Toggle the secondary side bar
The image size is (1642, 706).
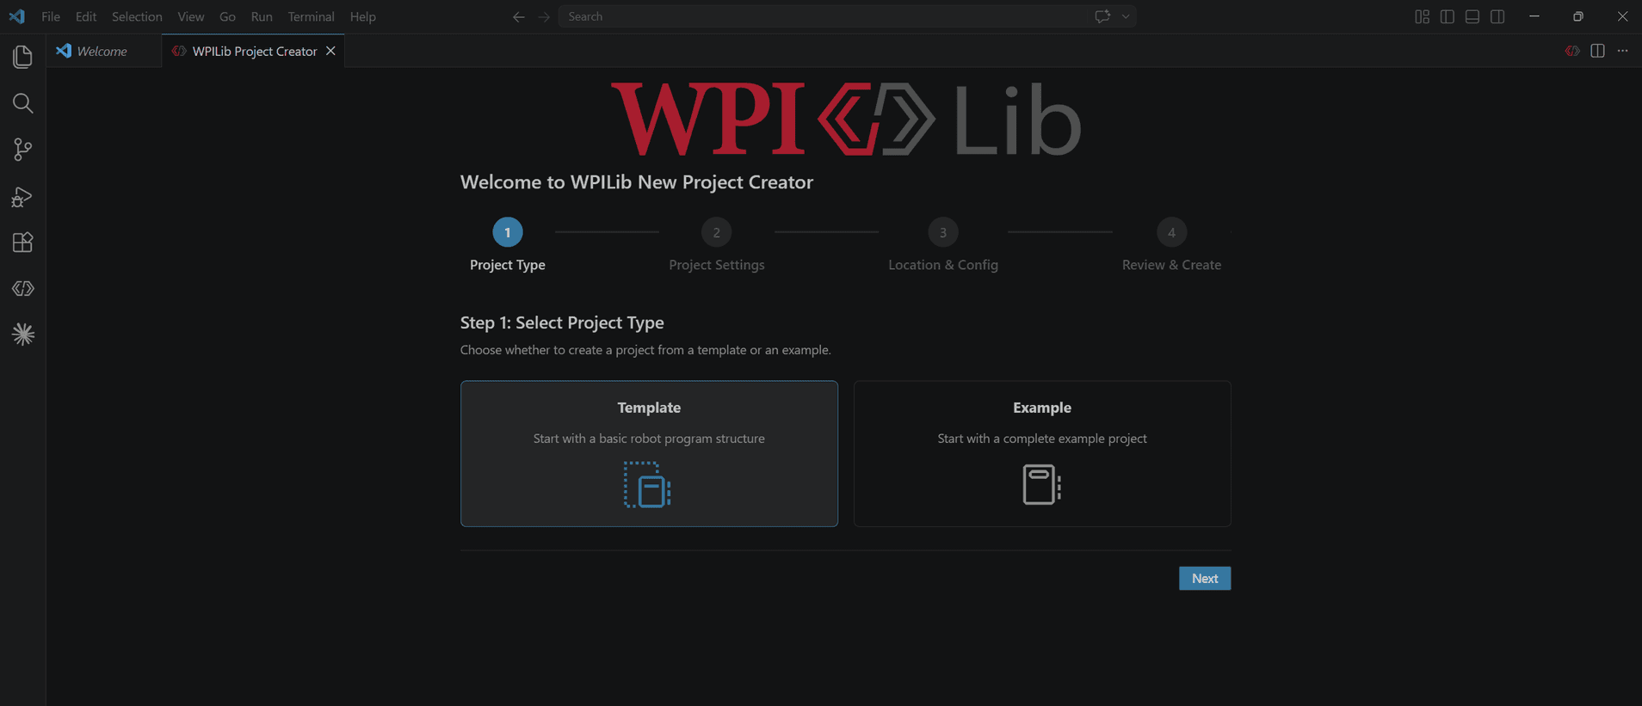click(x=1497, y=16)
